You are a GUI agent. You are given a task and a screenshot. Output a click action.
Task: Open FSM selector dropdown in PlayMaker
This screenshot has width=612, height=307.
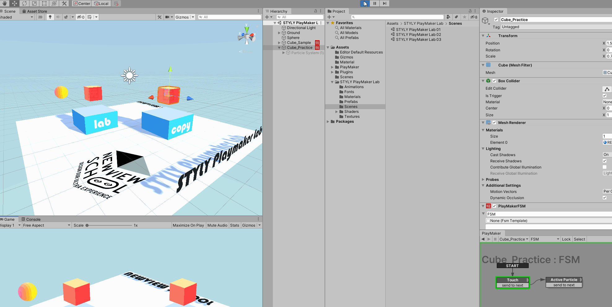(x=545, y=239)
